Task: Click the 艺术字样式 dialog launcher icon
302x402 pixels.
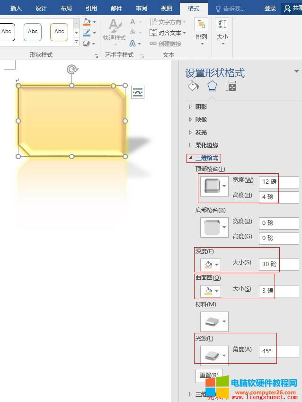Action: 142,56
